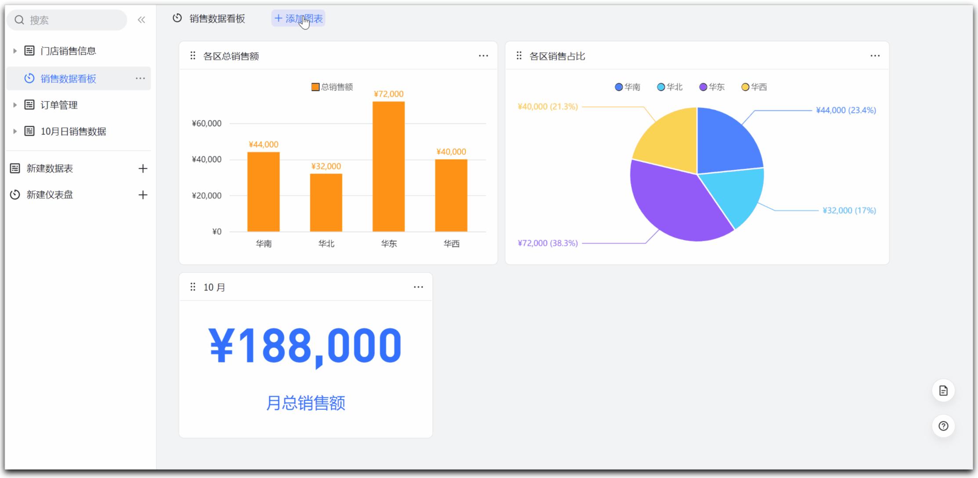Open the ellipsis menu beside 销售数据看板

(x=140, y=79)
